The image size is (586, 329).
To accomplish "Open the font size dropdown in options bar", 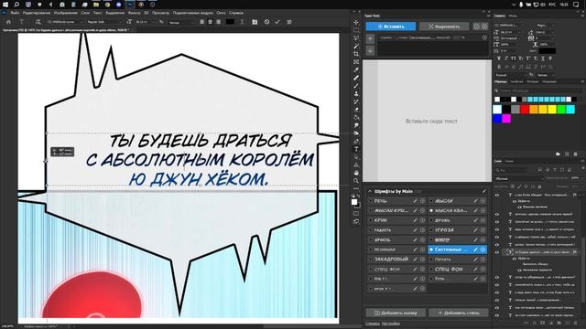I will pyautogui.click(x=146, y=22).
